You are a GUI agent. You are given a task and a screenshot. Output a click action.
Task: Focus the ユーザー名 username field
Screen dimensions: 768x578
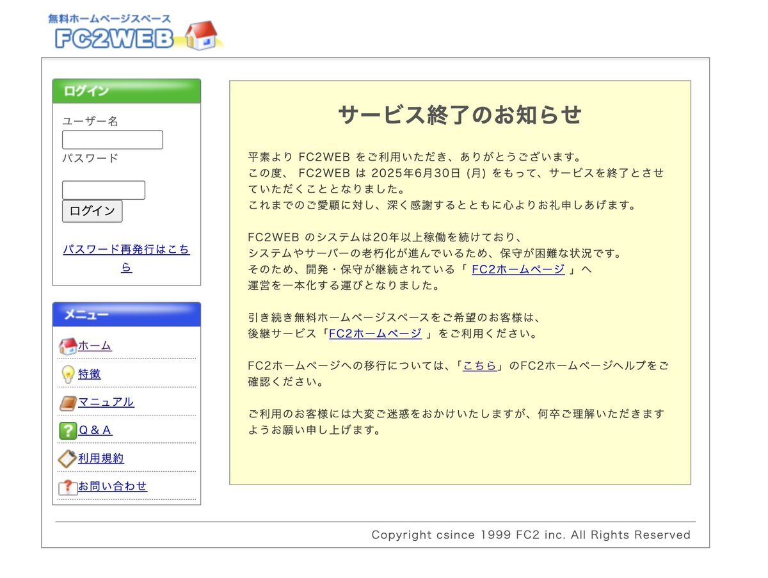[112, 140]
